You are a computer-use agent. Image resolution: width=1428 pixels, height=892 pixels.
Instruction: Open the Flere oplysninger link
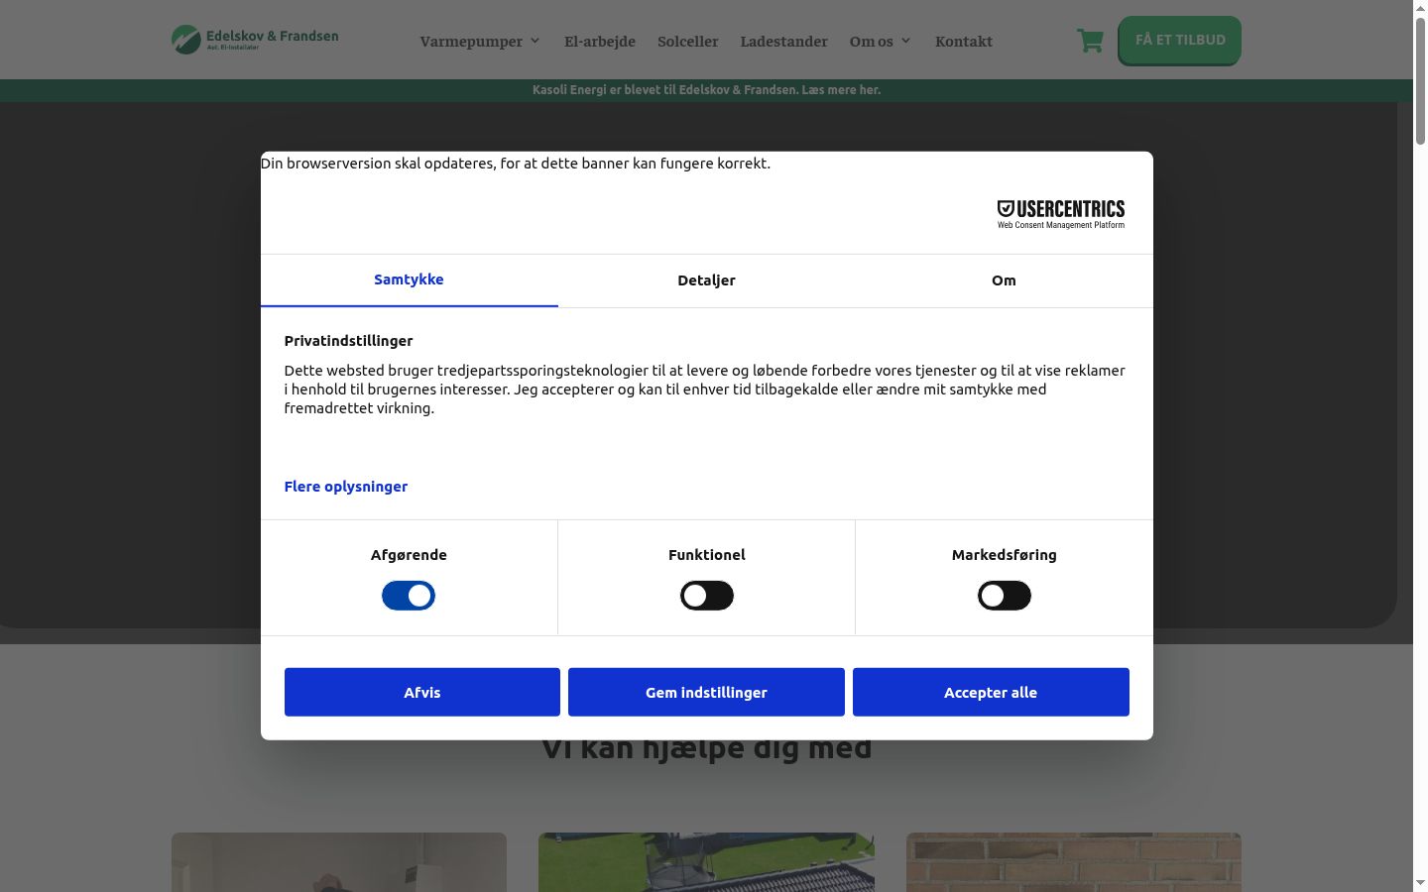click(346, 487)
